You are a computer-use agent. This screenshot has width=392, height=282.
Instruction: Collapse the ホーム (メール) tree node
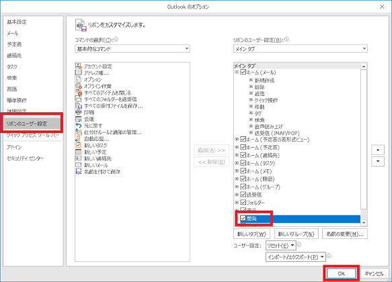coord(237,73)
